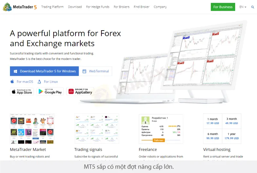
Task: Click the MetaTrader Market thumbnail image
Action: (x=32, y=129)
